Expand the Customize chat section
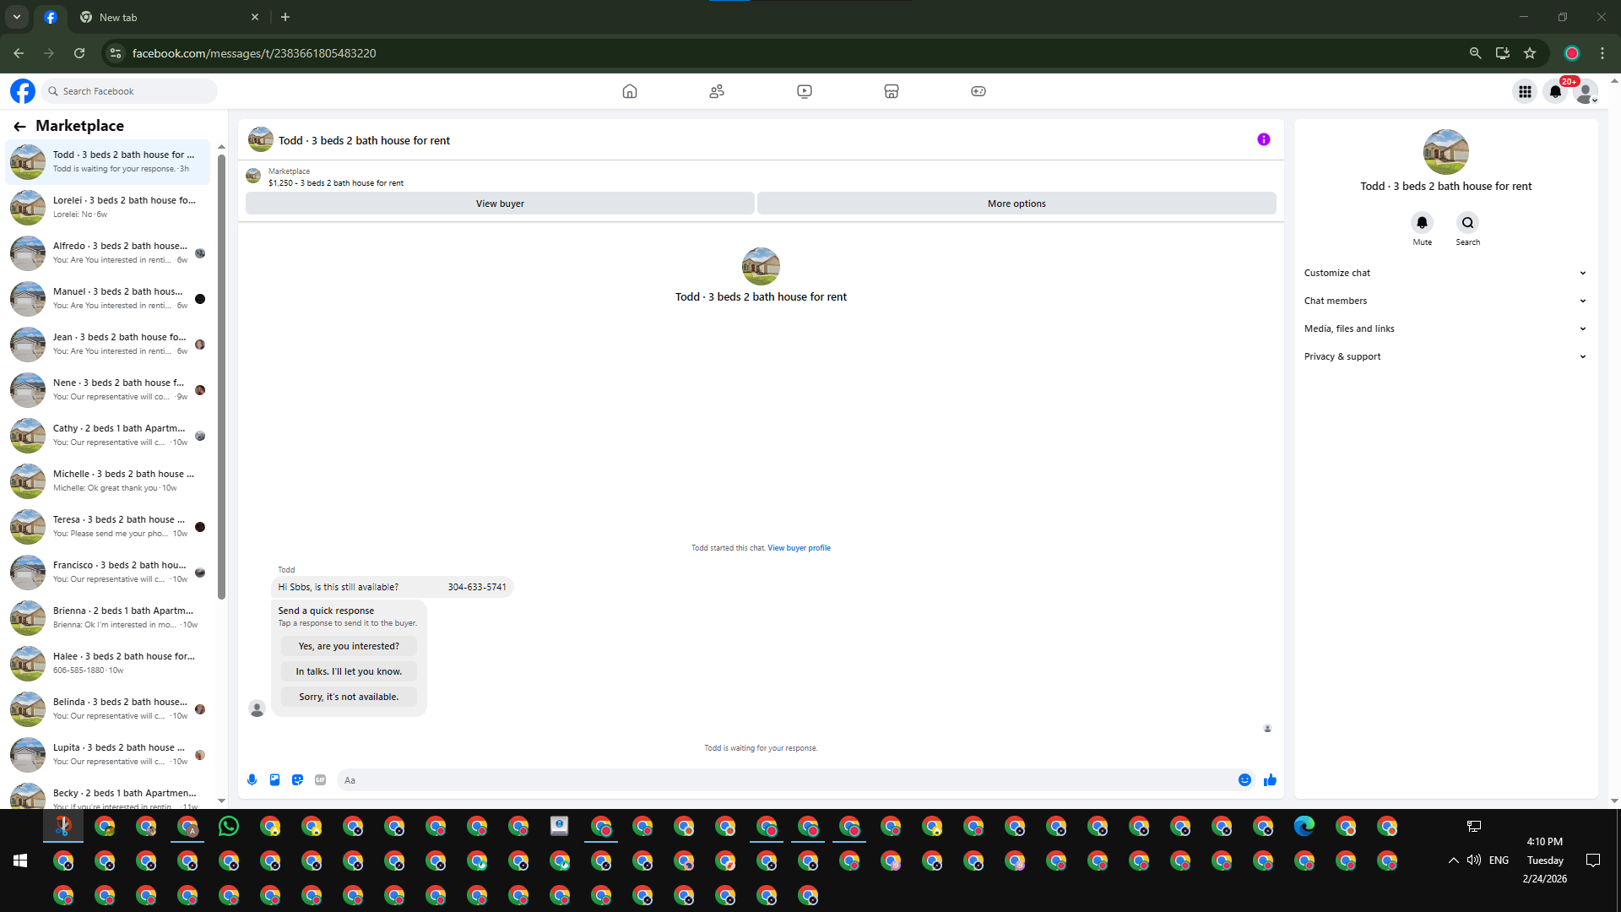Image resolution: width=1621 pixels, height=912 pixels. coord(1445,273)
